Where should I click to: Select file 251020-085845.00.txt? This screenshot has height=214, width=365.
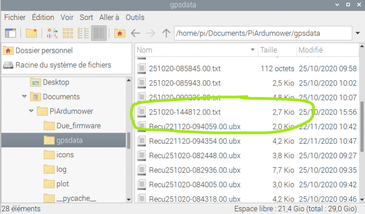(185, 69)
